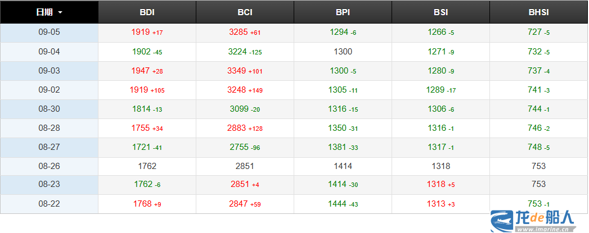The image size is (589, 233).
Task: Select BHSI value 748 on 08-27
Action: coord(534,147)
